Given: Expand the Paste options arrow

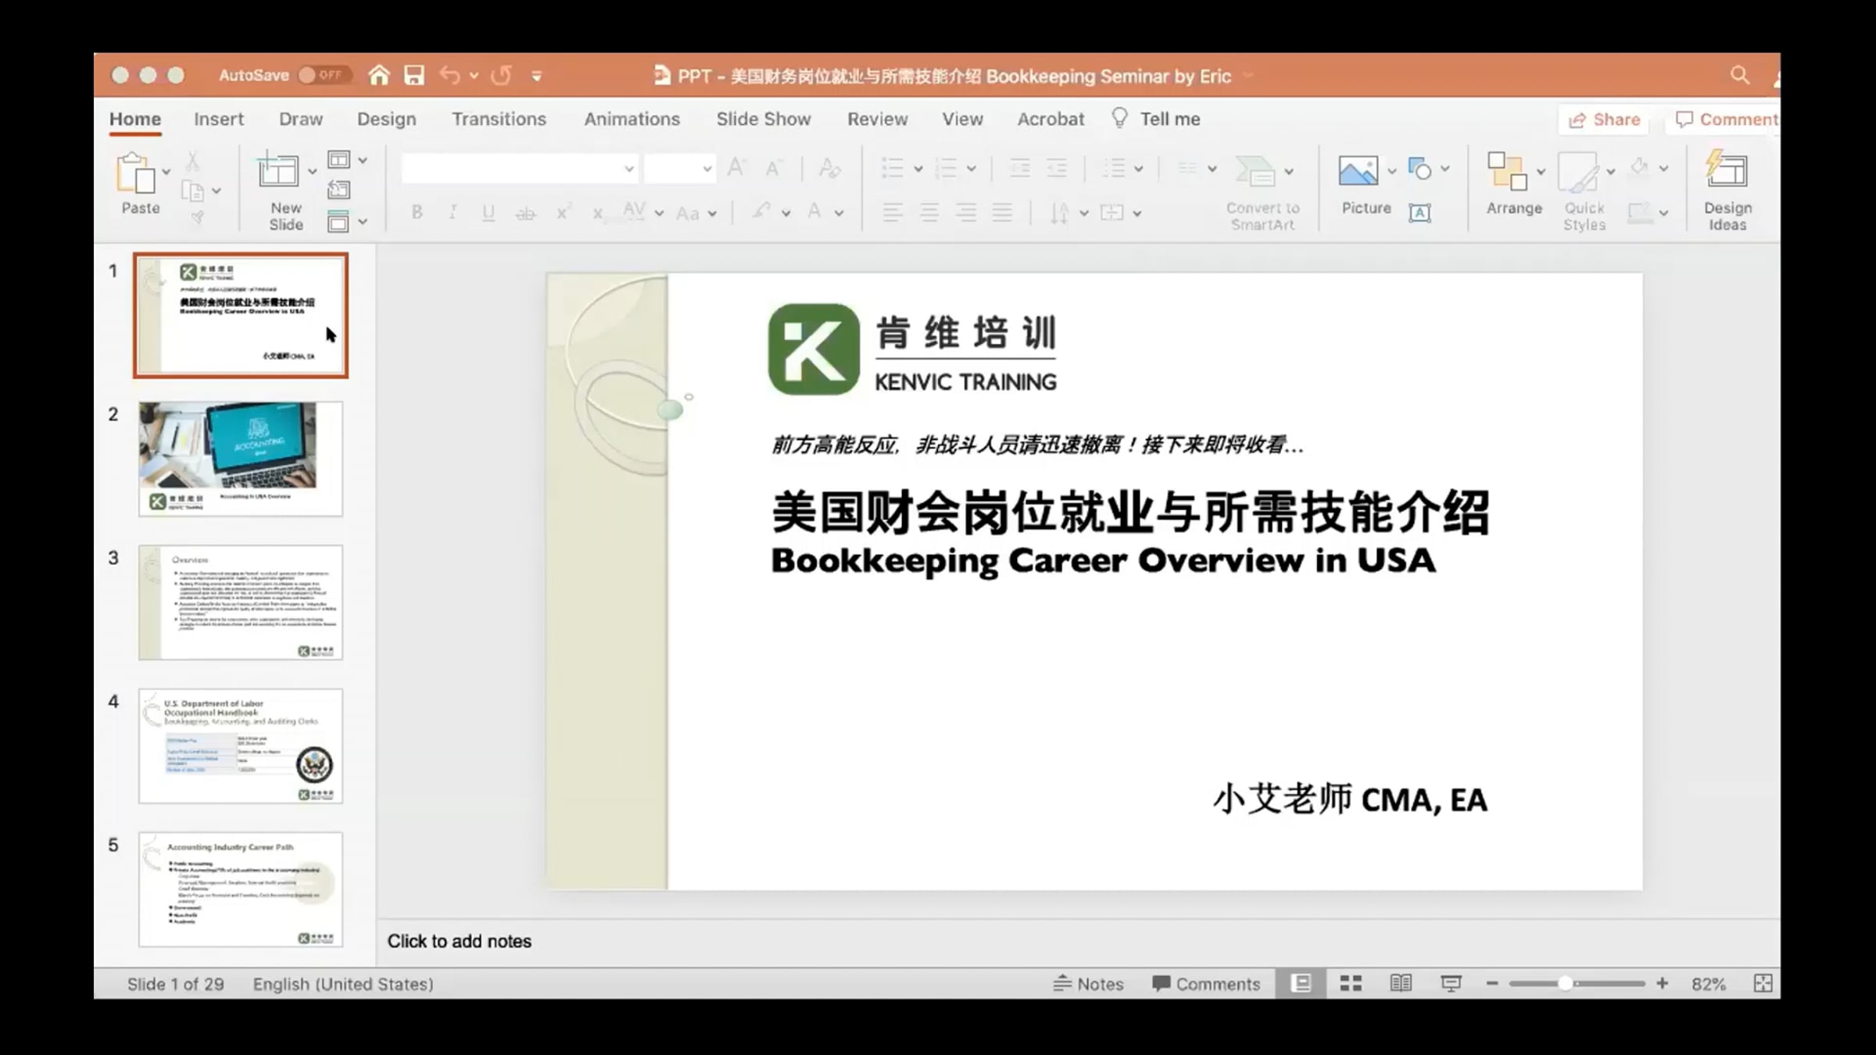Looking at the screenshot, I should tap(166, 171).
